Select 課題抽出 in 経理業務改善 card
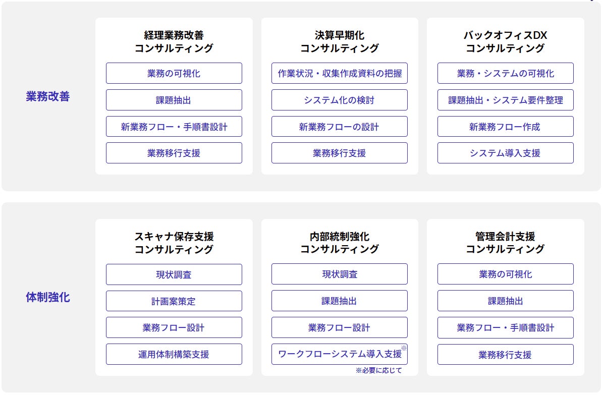Image resolution: width=604 pixels, height=395 pixels. tap(174, 100)
